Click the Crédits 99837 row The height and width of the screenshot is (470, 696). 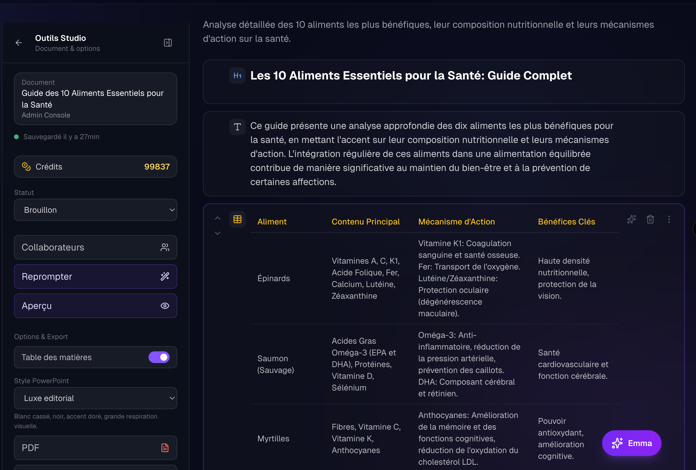[x=95, y=167]
